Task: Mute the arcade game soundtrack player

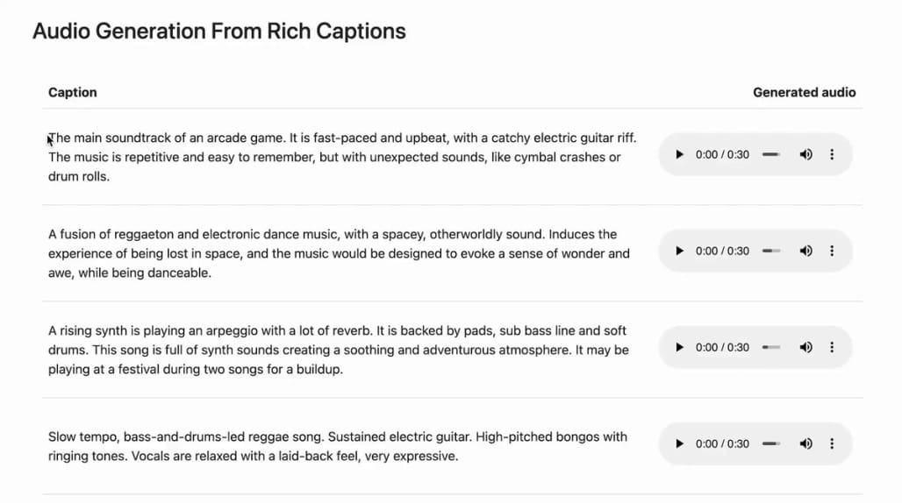Action: (805, 155)
